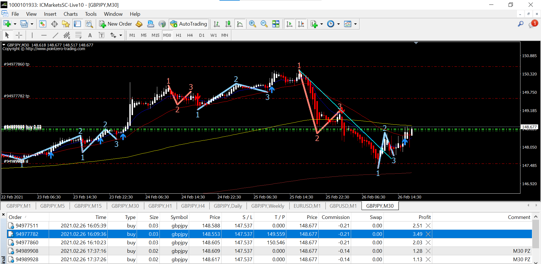
Task: Toggle the Data Window crosshair icon
Action: click(54, 24)
